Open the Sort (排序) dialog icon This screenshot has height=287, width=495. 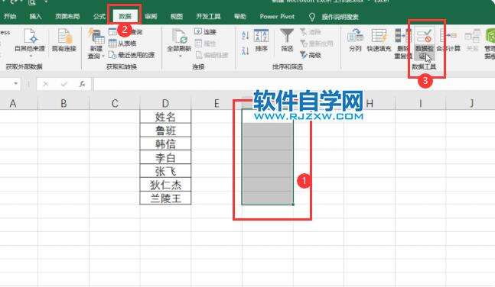pyautogui.click(x=262, y=40)
